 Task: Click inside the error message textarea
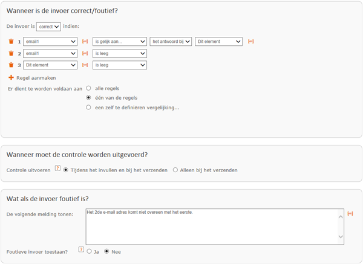pyautogui.click(x=212, y=227)
